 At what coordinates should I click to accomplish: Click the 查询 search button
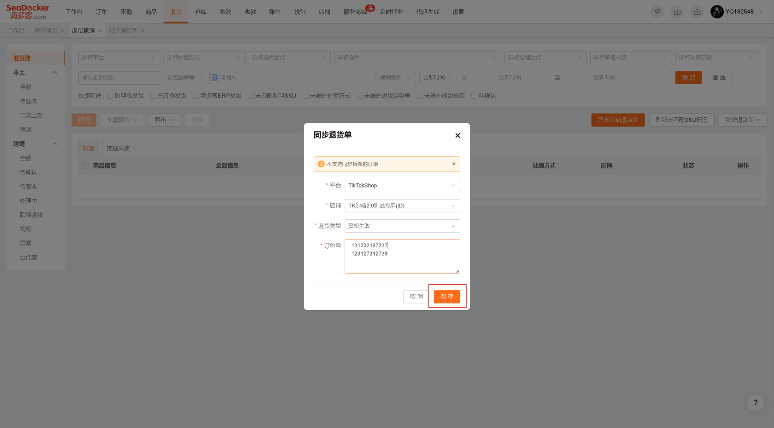click(x=688, y=77)
